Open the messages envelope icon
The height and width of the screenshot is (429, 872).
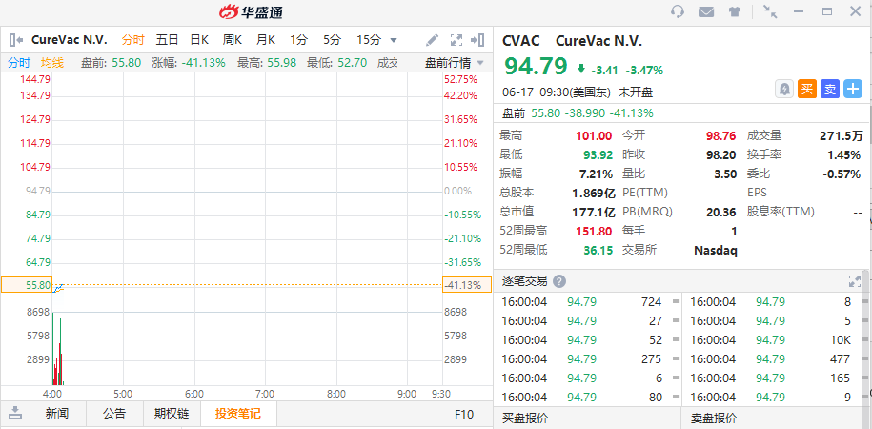click(706, 11)
